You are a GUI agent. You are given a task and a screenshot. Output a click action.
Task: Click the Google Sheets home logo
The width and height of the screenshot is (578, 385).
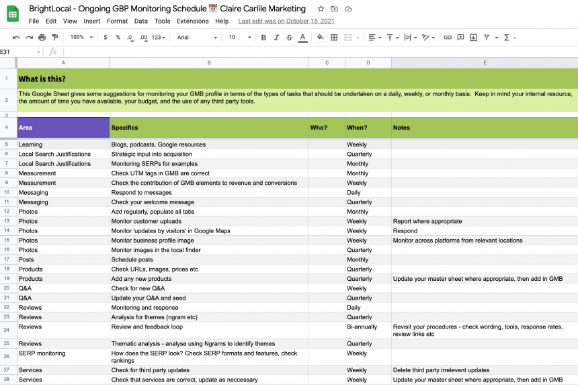13,14
